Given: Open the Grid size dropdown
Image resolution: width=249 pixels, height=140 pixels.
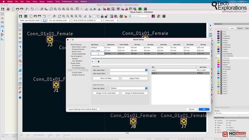Looking at the screenshot, I should pyautogui.click(x=88, y=21).
